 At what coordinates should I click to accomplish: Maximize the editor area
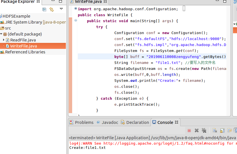click(225, 1)
